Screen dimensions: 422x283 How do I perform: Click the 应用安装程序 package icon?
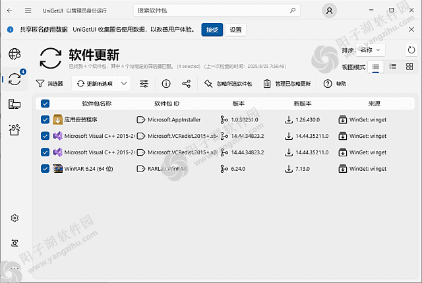pyautogui.click(x=57, y=119)
